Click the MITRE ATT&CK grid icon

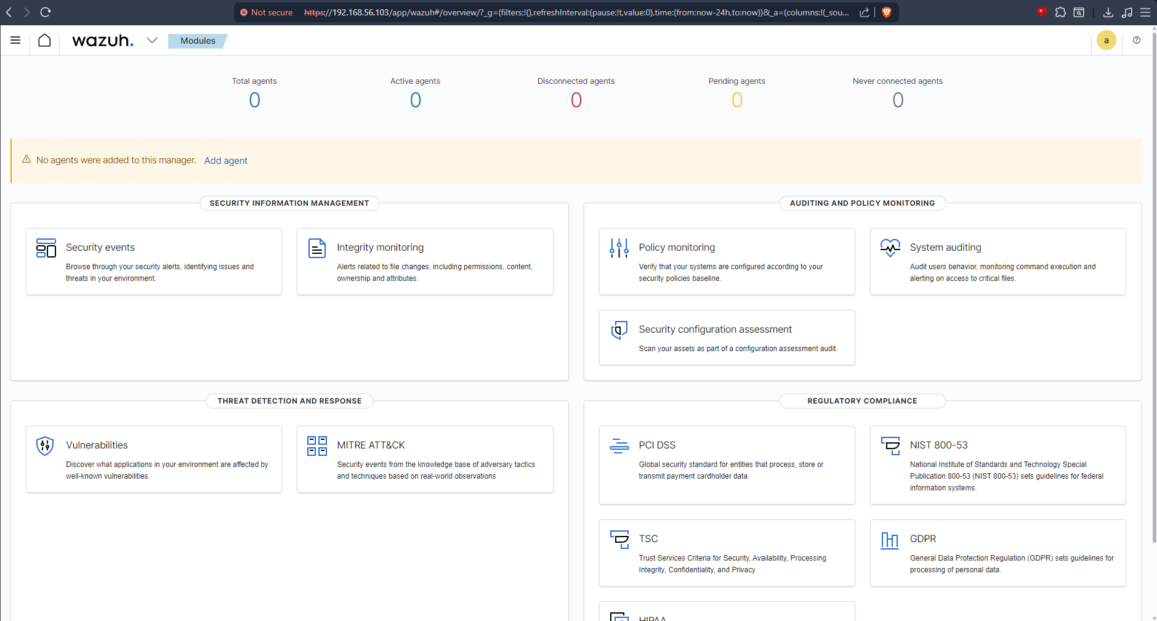pos(317,445)
